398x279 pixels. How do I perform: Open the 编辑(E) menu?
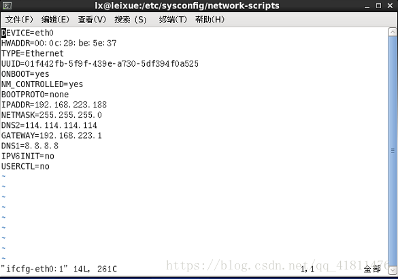tap(55, 20)
